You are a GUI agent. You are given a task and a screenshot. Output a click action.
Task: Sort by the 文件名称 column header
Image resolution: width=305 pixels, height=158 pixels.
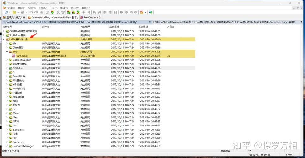(x=22, y=27)
